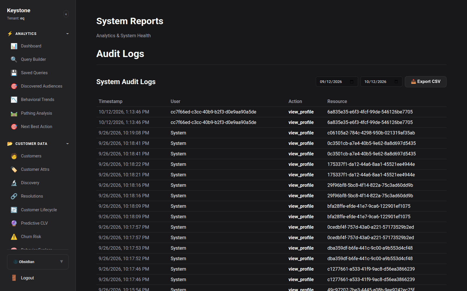The height and width of the screenshot is (291, 467).
Task: Open calendar picker on end date 10/12/2026
Action: coord(396,82)
